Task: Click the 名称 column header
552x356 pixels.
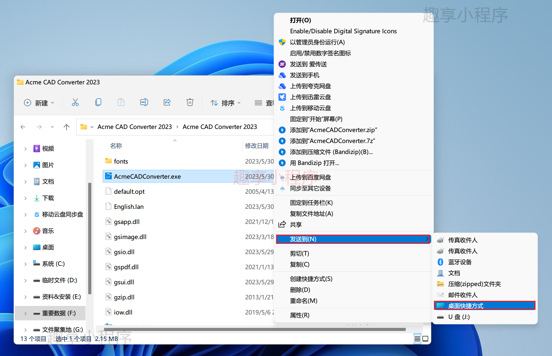Action: [116, 146]
